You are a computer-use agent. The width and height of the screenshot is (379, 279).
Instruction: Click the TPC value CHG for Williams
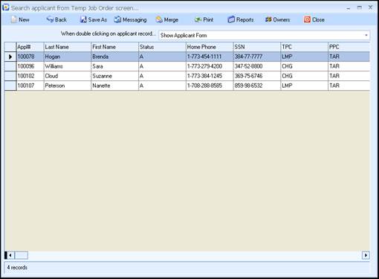(304, 66)
